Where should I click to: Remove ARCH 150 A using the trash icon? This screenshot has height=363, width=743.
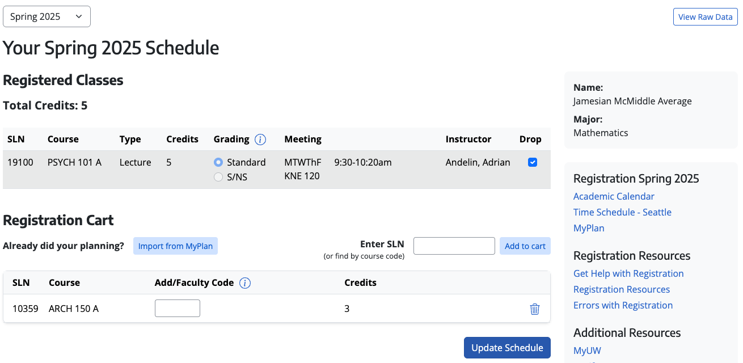point(534,309)
